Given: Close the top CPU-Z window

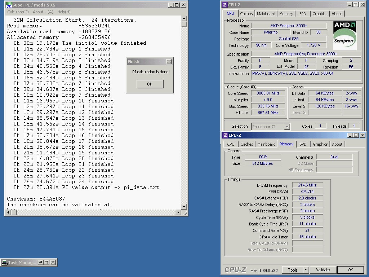Looking at the screenshot, I should pos(362,4).
